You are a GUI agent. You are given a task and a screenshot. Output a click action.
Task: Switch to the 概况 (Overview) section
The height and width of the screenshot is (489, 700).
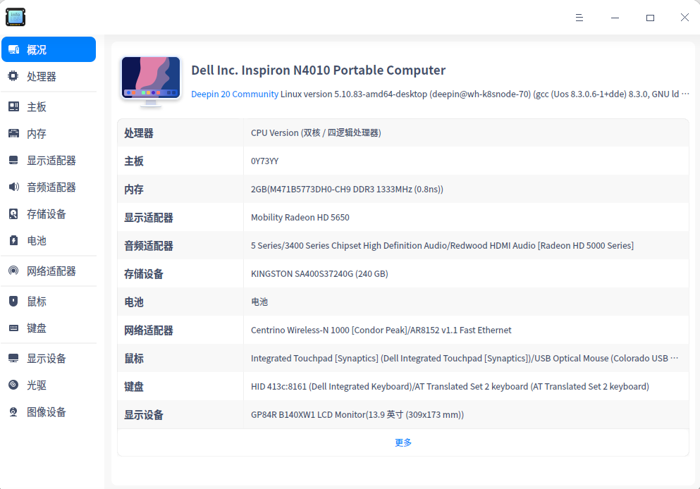click(x=48, y=49)
